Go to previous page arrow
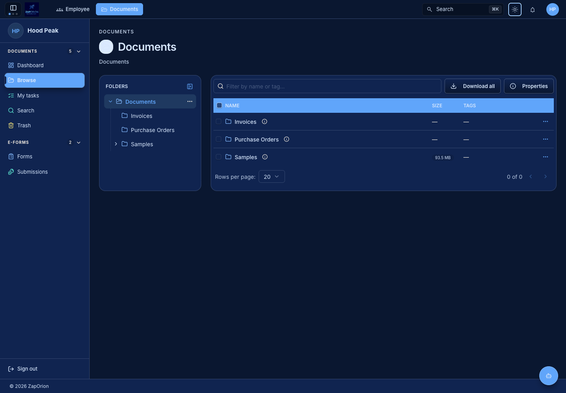Screen dimensions: 566x393 pyautogui.click(x=531, y=176)
